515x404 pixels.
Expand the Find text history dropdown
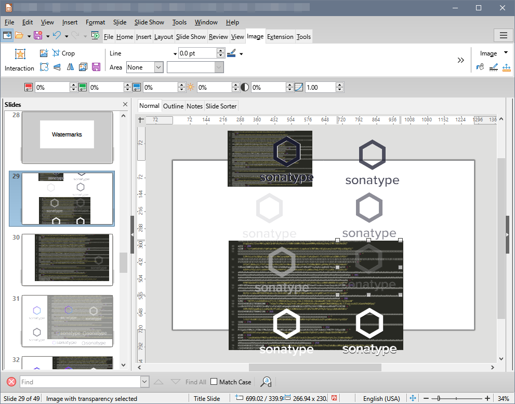pos(144,382)
